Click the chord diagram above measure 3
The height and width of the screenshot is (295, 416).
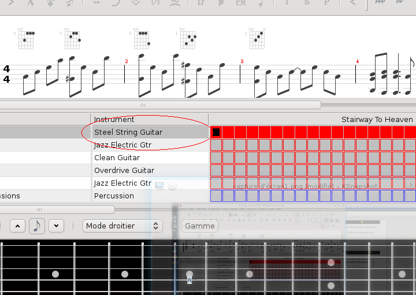(x=257, y=39)
